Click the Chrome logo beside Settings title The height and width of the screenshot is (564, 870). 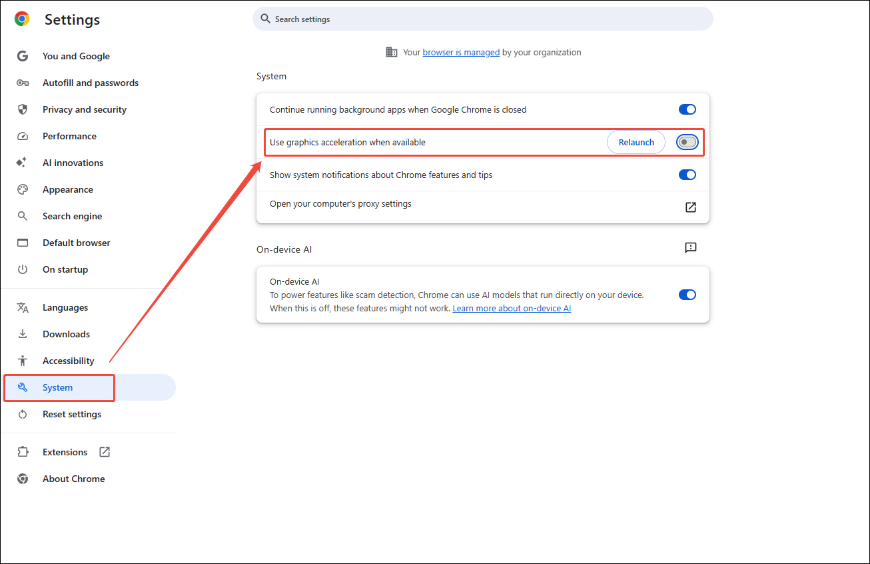(22, 19)
